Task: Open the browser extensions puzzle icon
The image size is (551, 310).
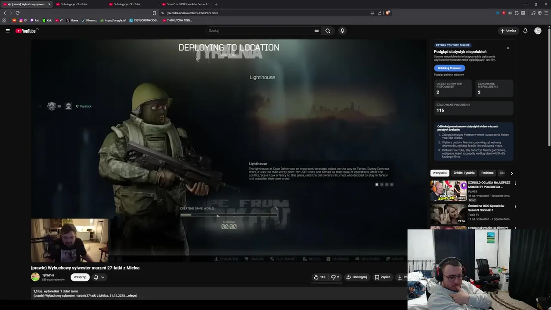Action: (517, 13)
